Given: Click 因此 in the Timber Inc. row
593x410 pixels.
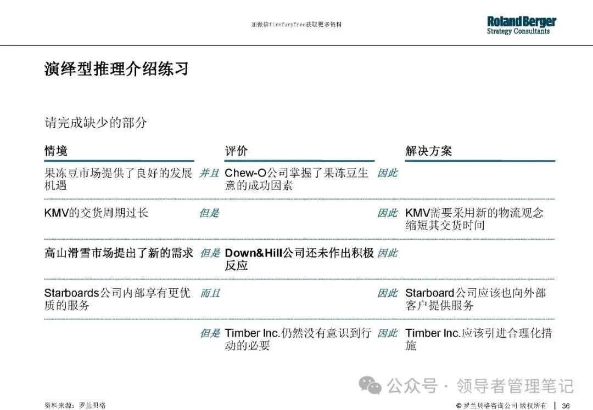Looking at the screenshot, I should coord(387,333).
